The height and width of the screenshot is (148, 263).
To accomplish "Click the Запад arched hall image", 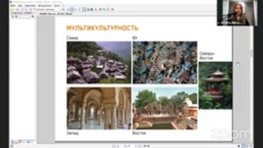I will (99, 108).
